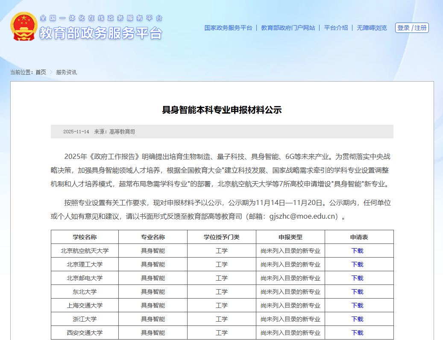Open the 国家政务服务平台 link

(228, 28)
